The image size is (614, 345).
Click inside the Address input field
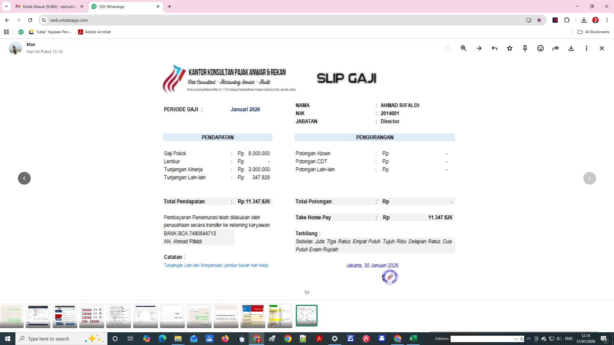[483, 339]
